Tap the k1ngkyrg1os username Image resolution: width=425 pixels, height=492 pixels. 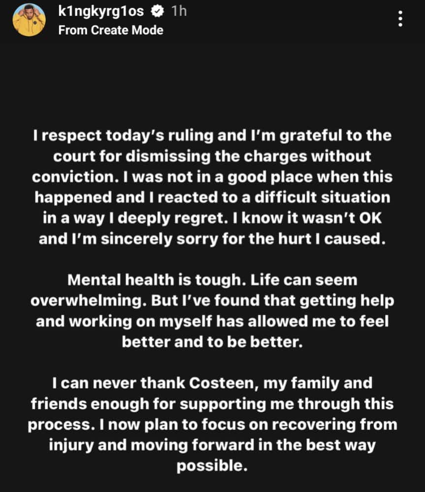(101, 12)
